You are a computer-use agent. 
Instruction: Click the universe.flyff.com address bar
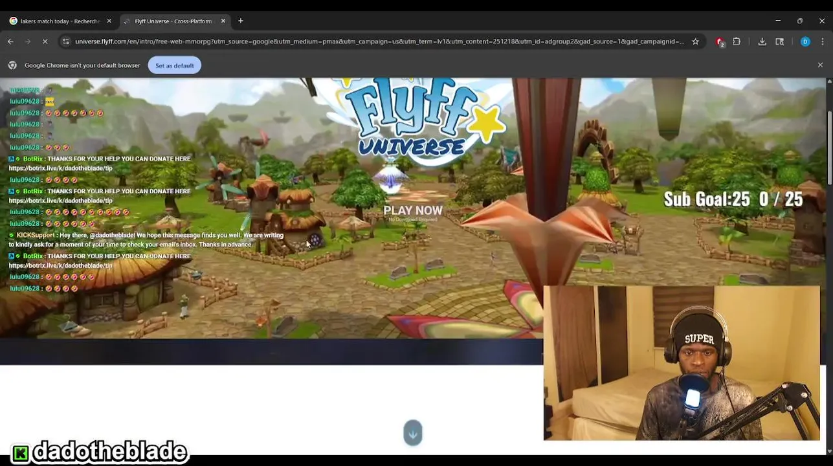379,41
